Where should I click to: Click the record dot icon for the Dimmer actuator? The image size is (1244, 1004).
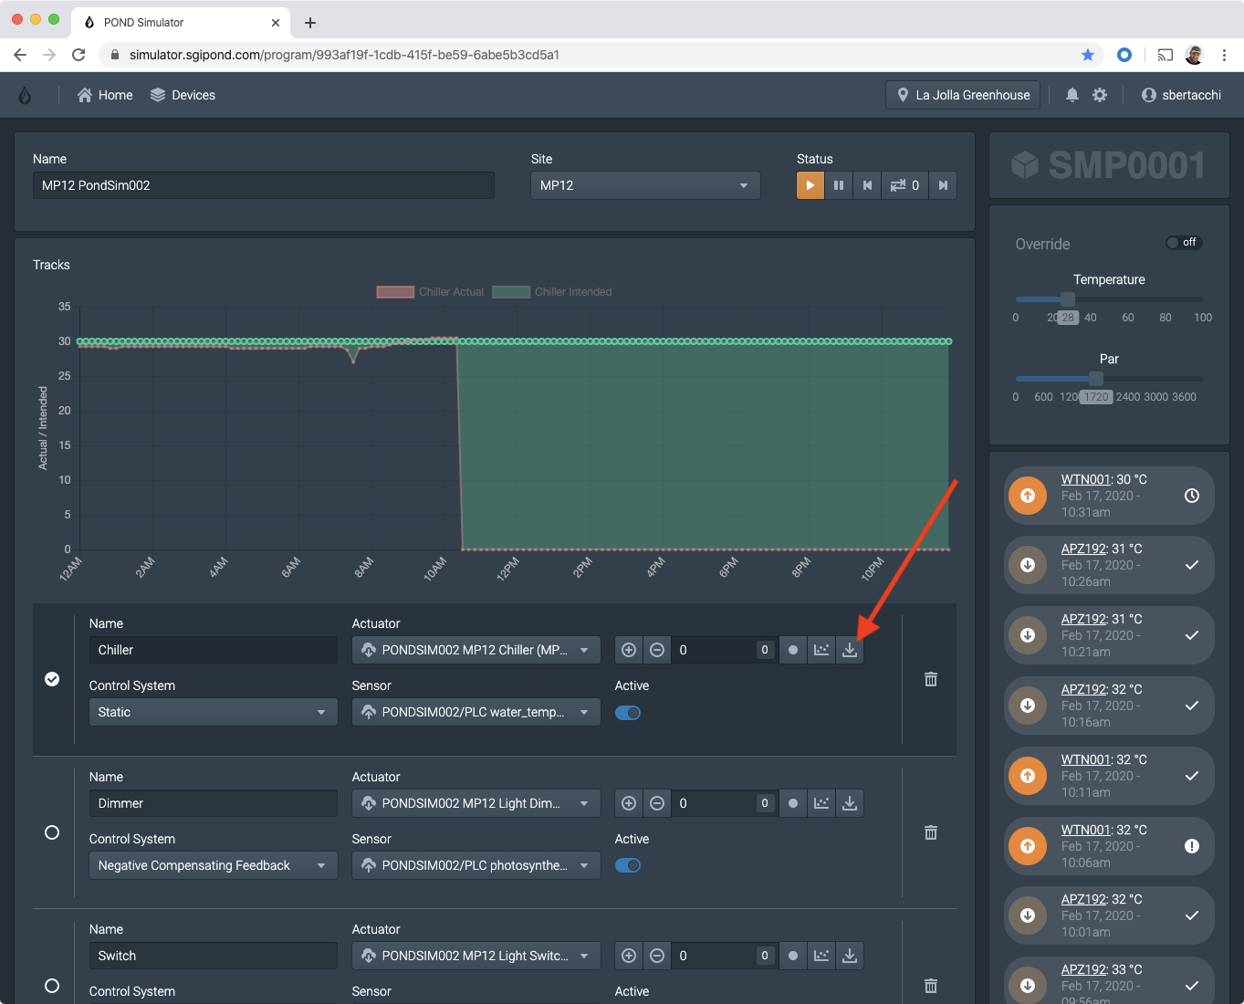[792, 802]
